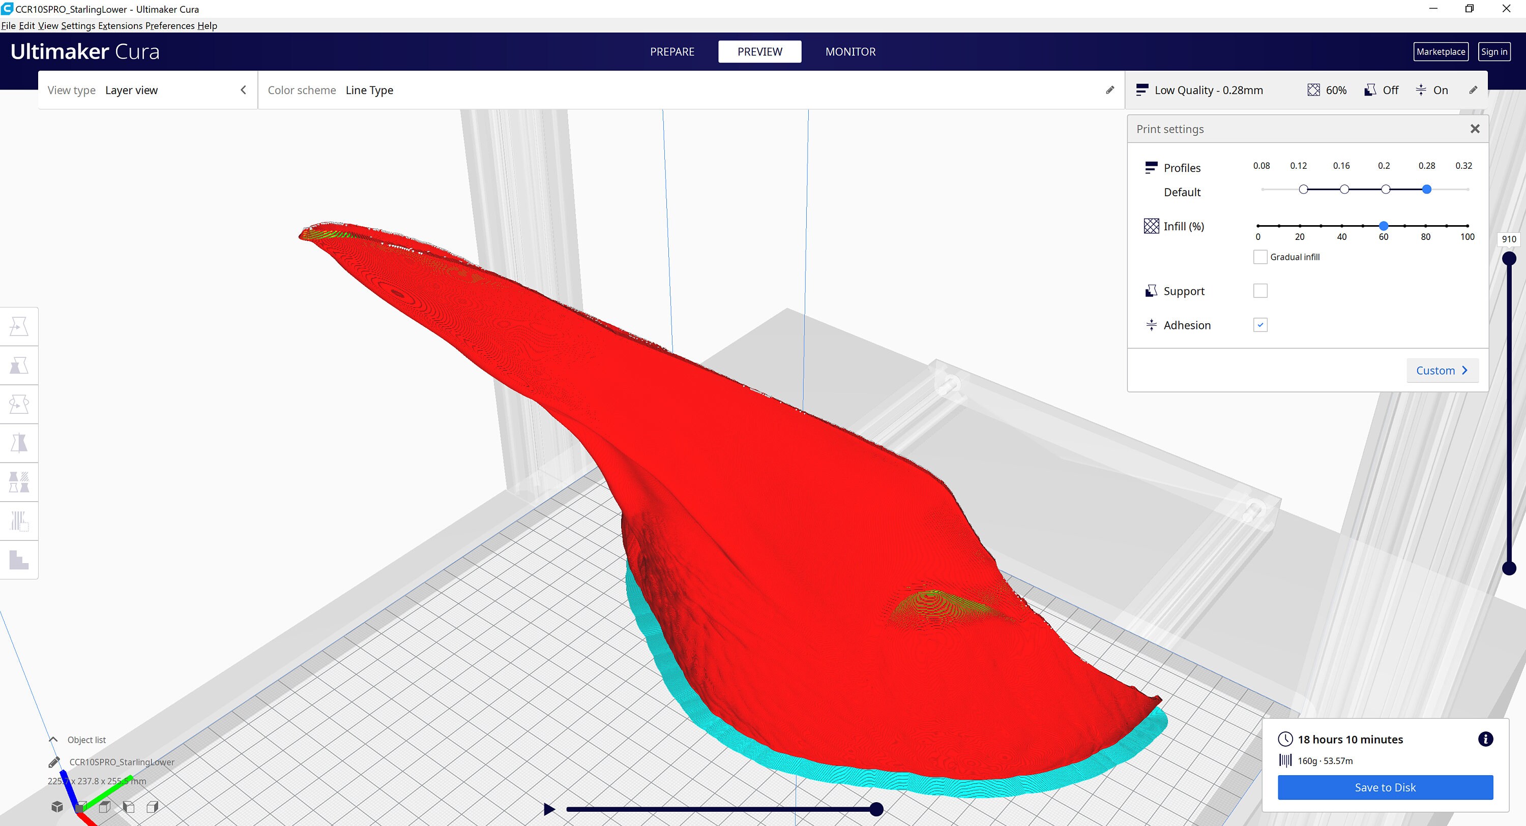Click the Support icon in Print settings

[1151, 291]
